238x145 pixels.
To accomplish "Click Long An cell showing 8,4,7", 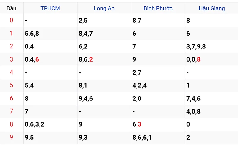I will click(x=86, y=34).
